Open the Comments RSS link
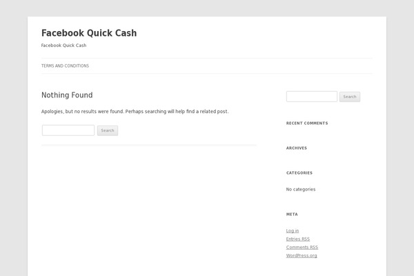414x276 pixels. coord(302,247)
